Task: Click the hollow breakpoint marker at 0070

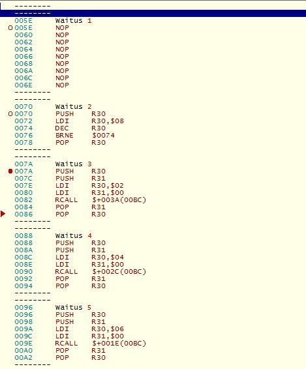Action: point(10,114)
